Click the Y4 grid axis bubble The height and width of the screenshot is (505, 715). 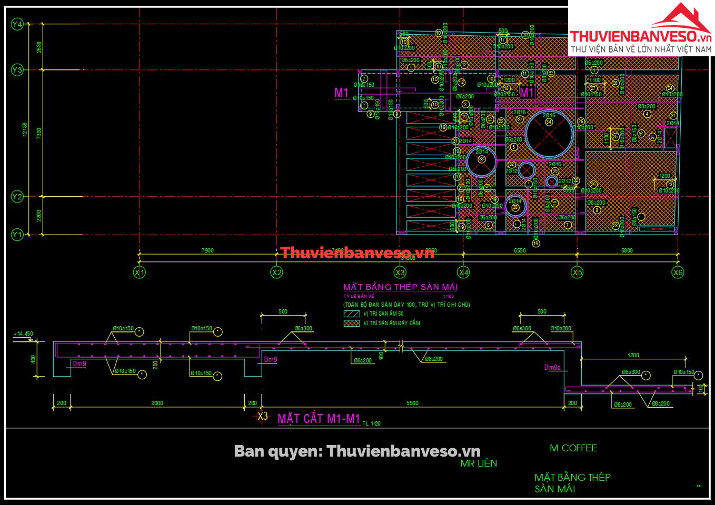pyautogui.click(x=17, y=24)
